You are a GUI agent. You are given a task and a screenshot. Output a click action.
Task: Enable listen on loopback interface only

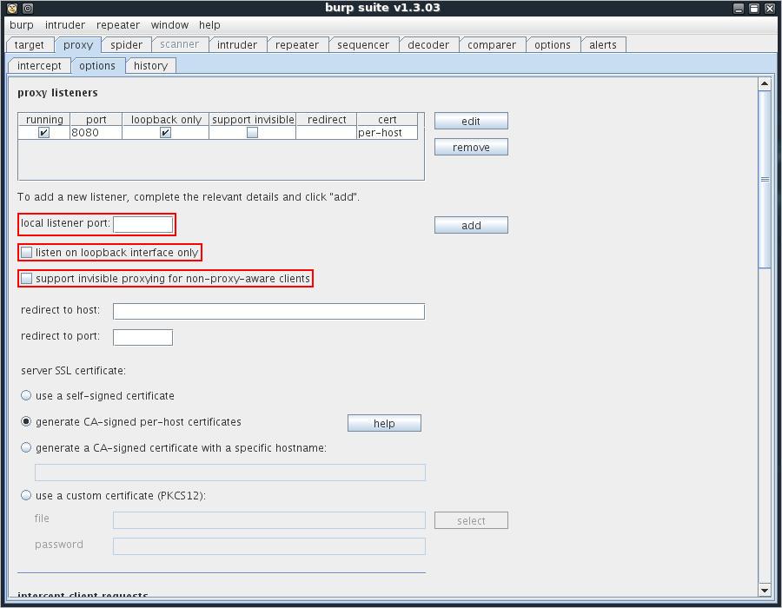click(x=26, y=252)
